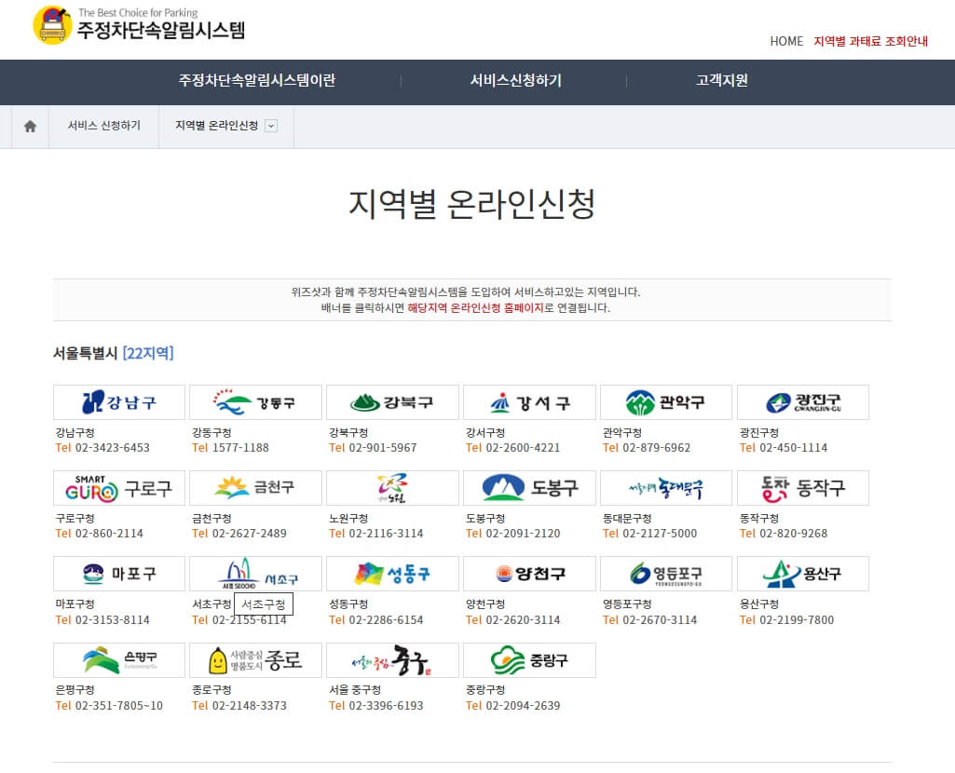Open the SMART GURO (구로구) banner
The image size is (955, 773).
118,487
